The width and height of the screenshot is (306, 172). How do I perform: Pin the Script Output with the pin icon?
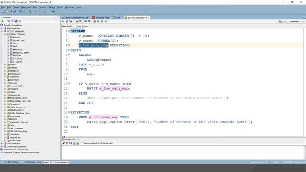coord(63,143)
